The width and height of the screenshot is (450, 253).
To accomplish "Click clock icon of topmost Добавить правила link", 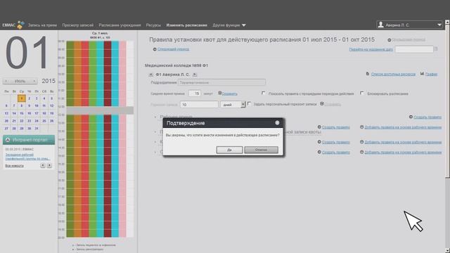I will (x=361, y=127).
